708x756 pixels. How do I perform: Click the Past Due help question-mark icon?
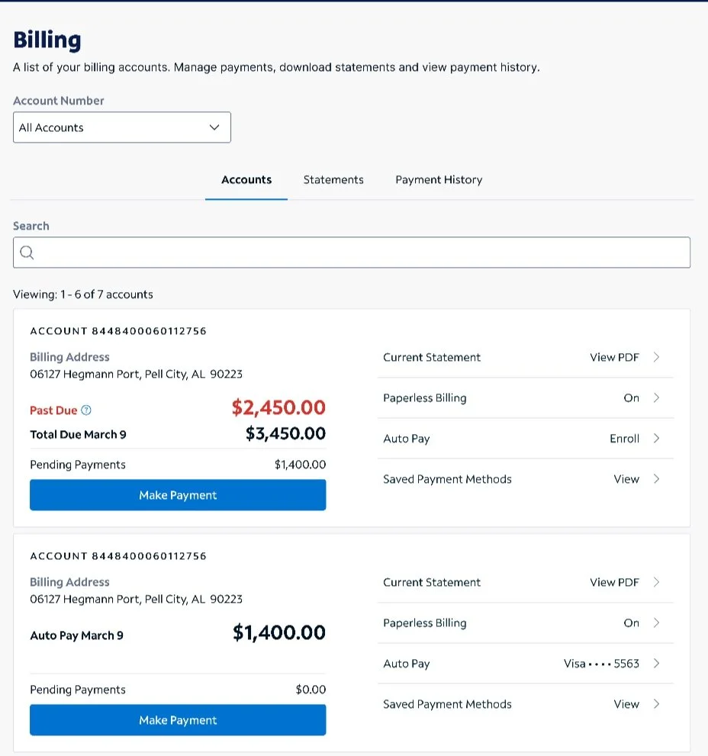point(86,410)
